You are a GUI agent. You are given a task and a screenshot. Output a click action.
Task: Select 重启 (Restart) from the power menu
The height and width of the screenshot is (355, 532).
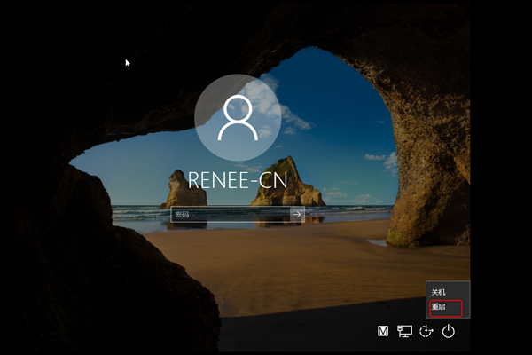click(x=446, y=307)
